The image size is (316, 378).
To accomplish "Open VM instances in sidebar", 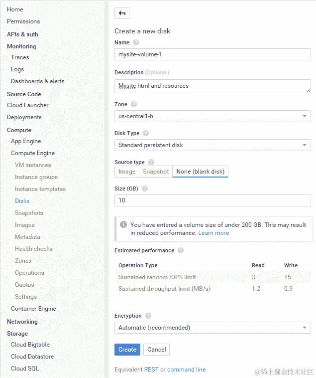I will tap(33, 165).
